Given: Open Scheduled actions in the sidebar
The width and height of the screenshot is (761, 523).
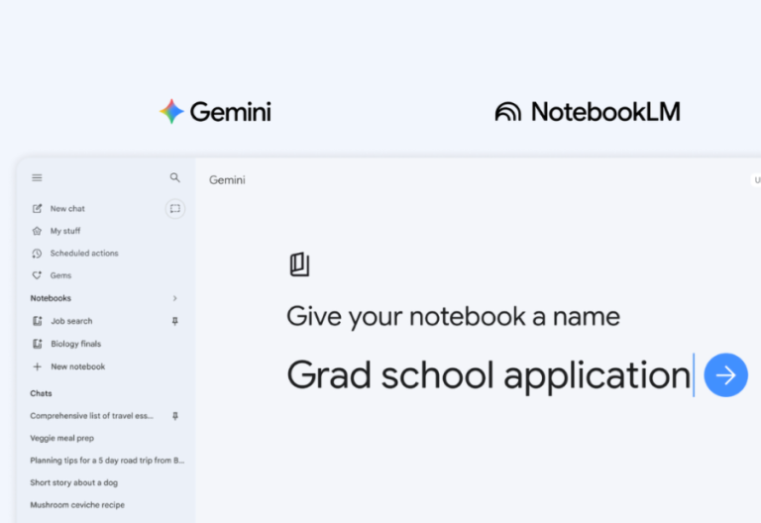Looking at the screenshot, I should point(84,254).
